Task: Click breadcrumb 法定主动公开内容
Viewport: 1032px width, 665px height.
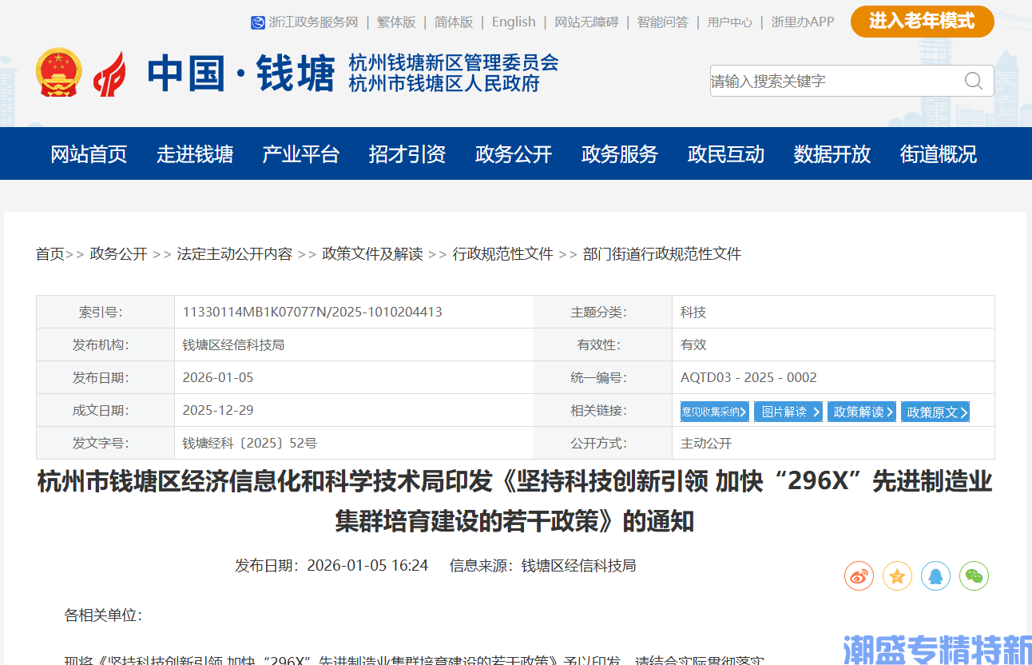Action: [x=235, y=254]
